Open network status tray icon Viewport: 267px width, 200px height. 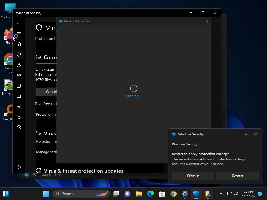[229, 194]
